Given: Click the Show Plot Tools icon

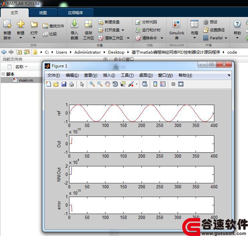Looking at the screenshot, I should point(181,84).
